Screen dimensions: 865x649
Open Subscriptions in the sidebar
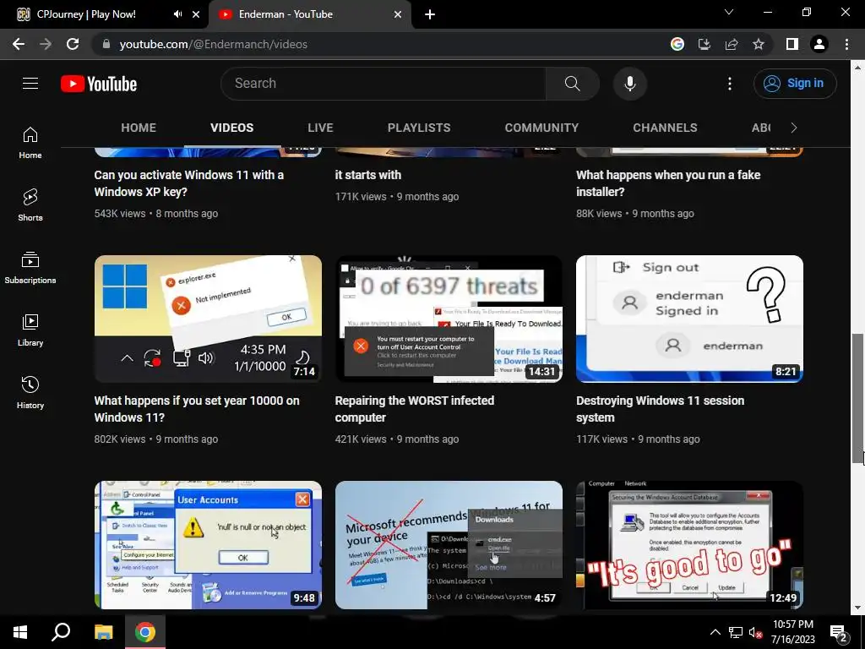(30, 268)
